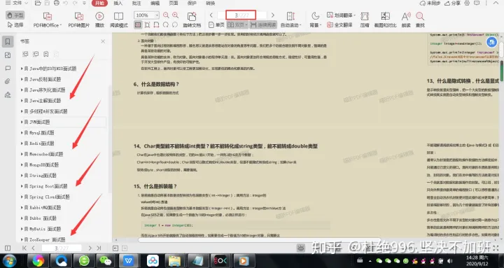Select Mysql面试题 bookmark
Viewport: 504px width, 268px height.
tap(42, 133)
